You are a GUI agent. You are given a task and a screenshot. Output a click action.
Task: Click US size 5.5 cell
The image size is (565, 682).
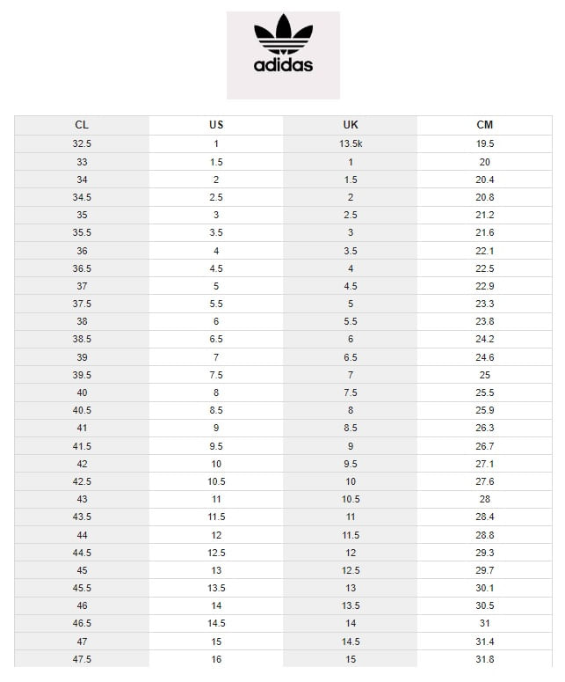click(x=216, y=304)
